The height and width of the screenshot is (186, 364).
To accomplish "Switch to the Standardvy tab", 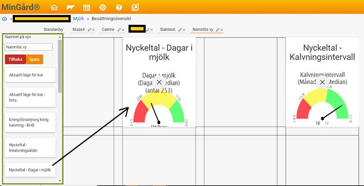I will pyautogui.click(x=53, y=30).
